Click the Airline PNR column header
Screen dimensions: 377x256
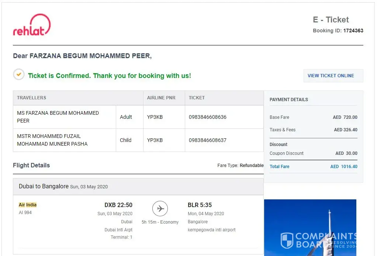click(x=161, y=98)
